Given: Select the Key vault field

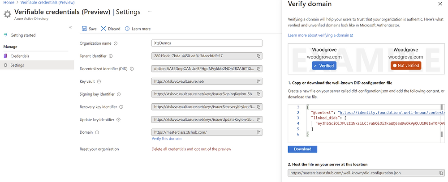Looking at the screenshot, I should click(x=207, y=81).
